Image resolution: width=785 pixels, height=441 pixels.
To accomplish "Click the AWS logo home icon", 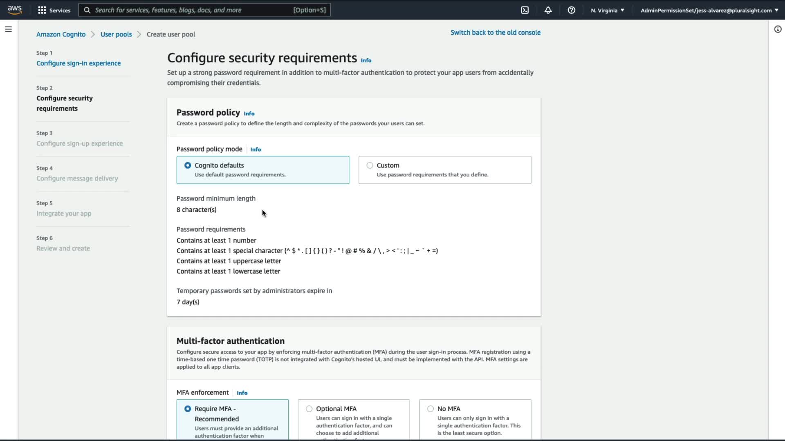I will [x=15, y=10].
